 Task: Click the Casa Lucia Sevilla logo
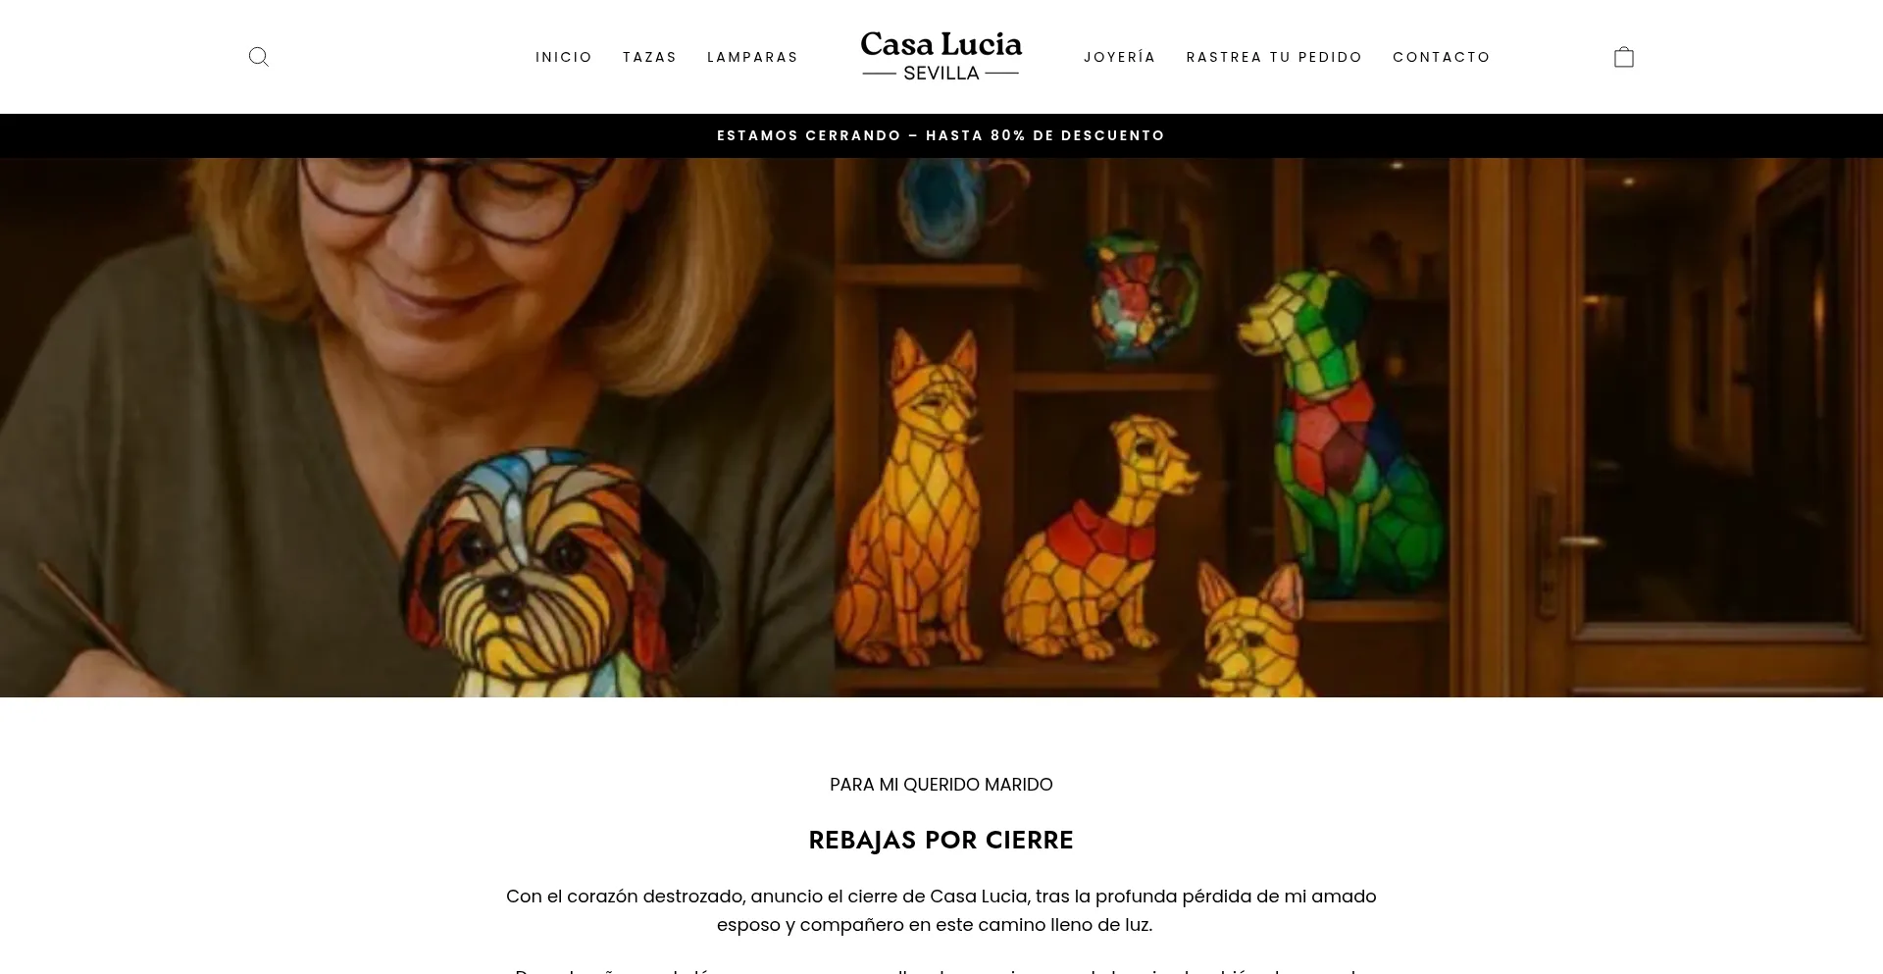[x=941, y=56]
